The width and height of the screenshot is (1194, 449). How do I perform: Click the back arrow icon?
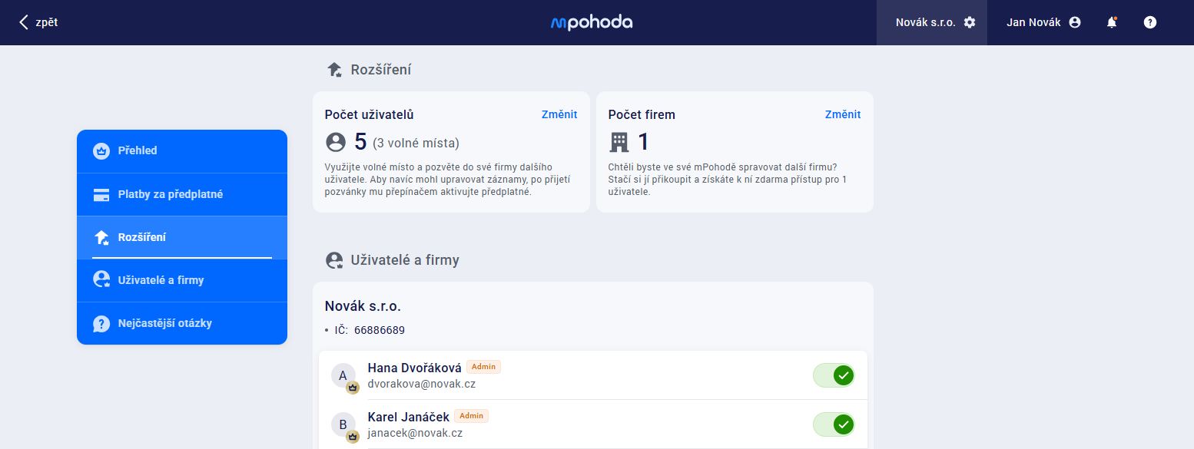[x=24, y=22]
